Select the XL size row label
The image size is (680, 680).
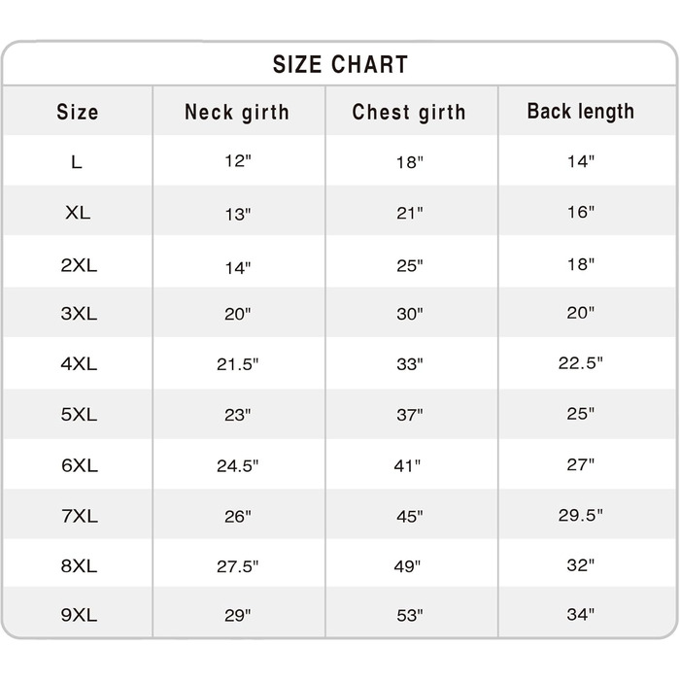click(78, 213)
